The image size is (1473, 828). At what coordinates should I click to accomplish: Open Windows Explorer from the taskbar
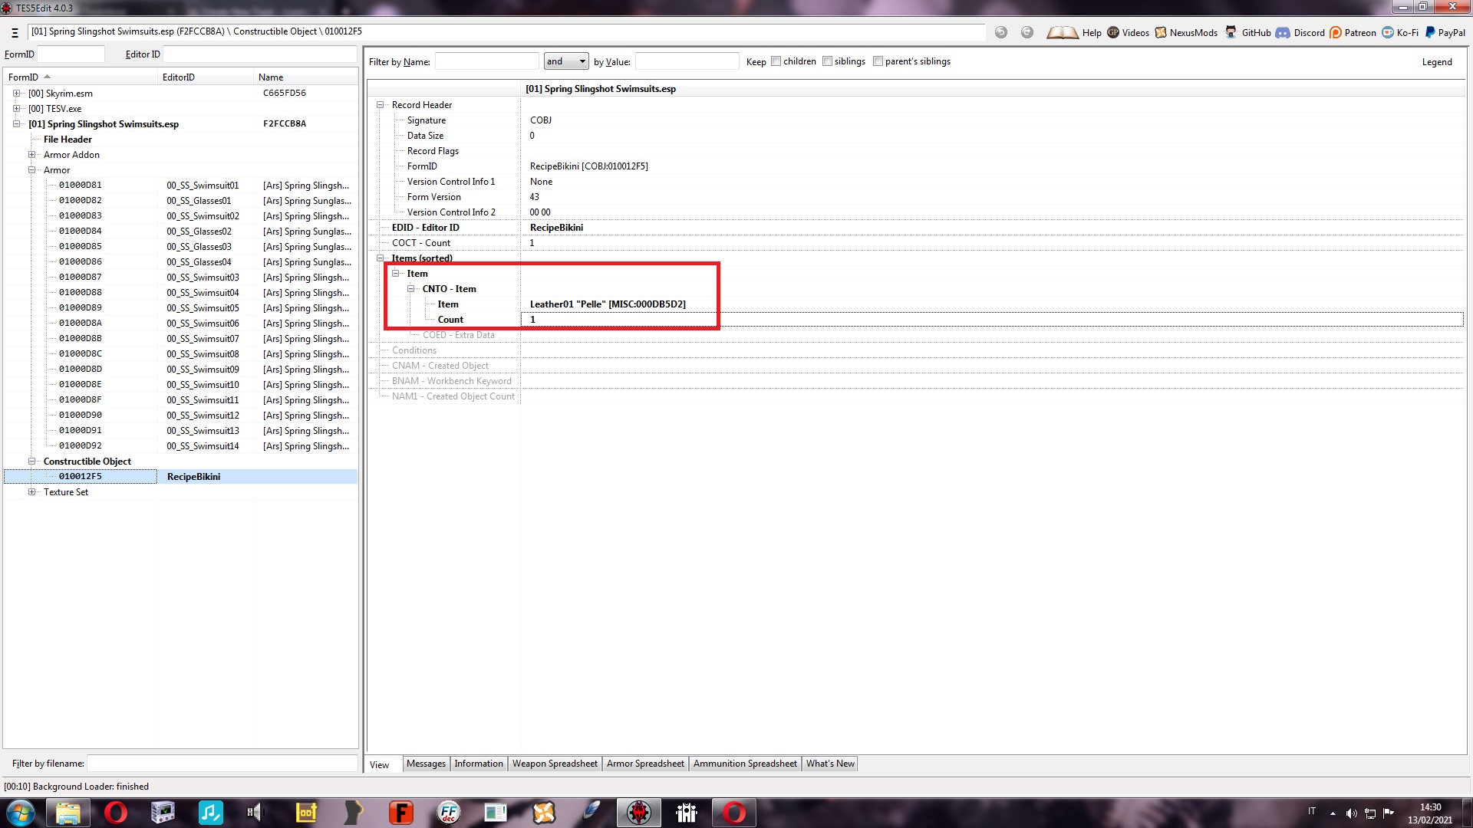tap(68, 813)
